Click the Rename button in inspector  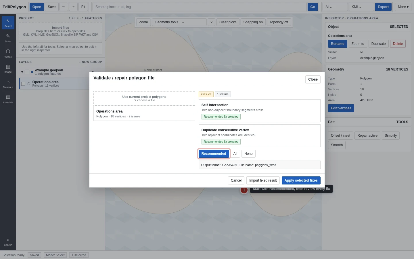tap(338, 44)
